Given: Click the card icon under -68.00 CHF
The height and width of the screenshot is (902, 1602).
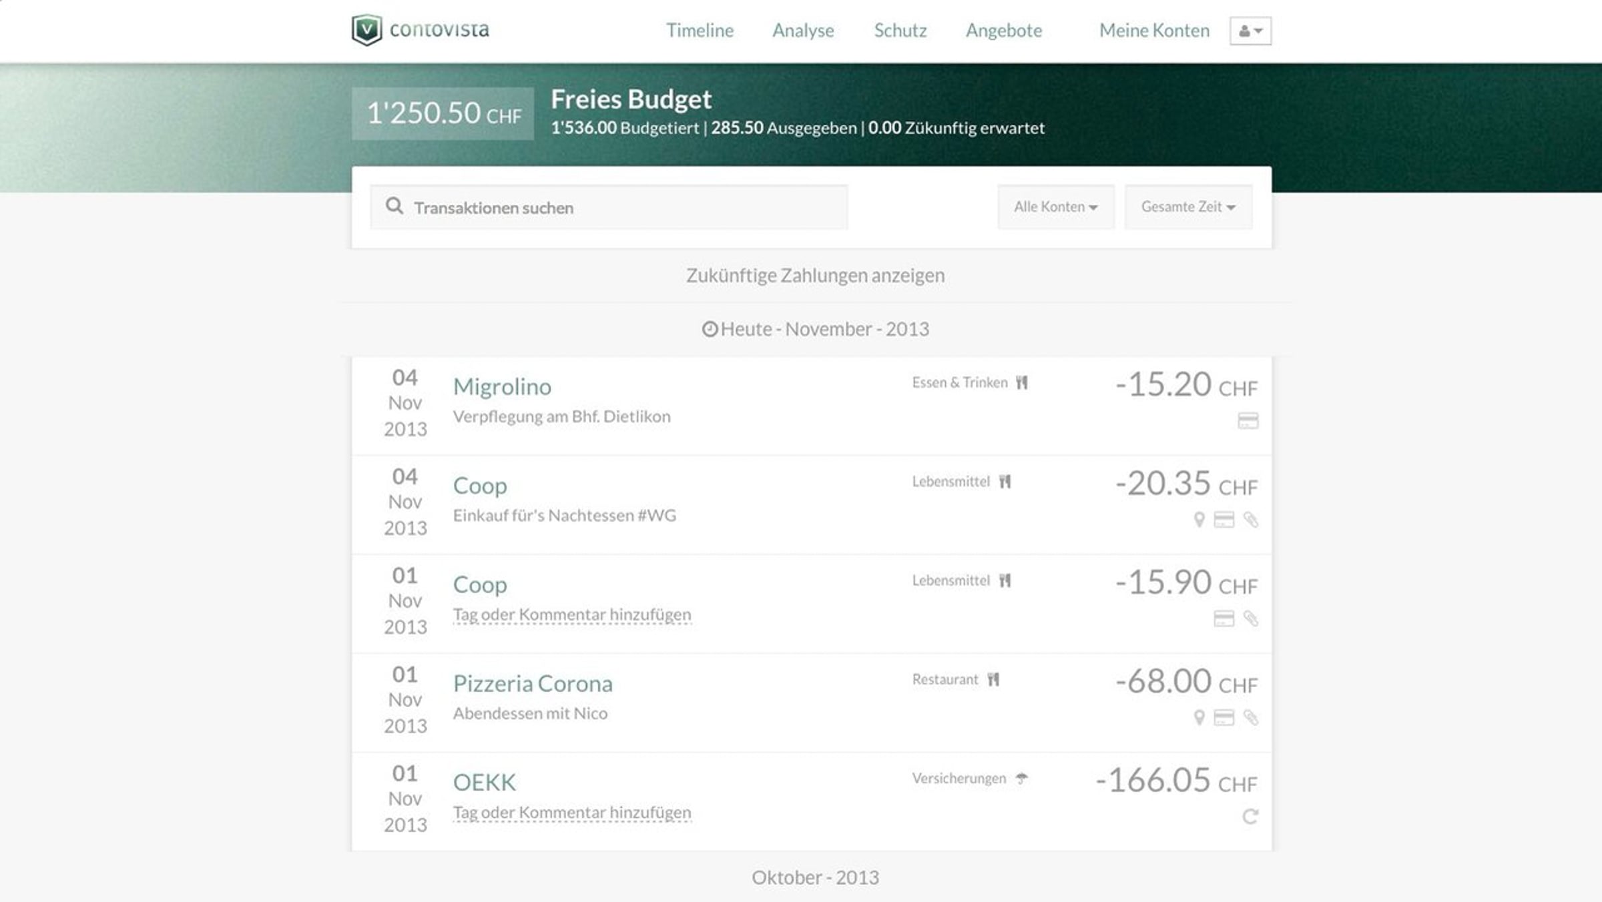Looking at the screenshot, I should tap(1224, 718).
